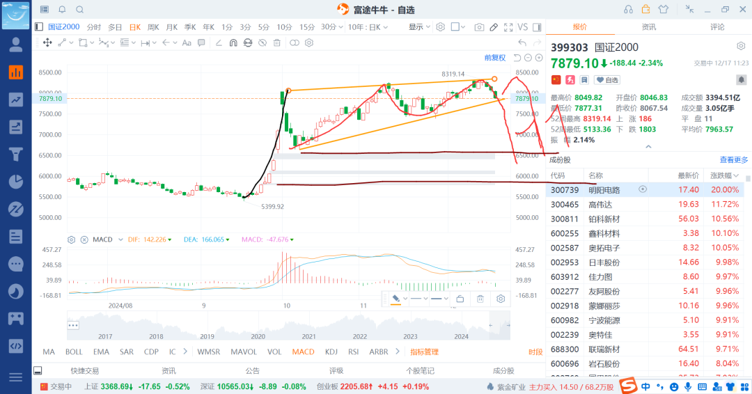The image size is (752, 394).
Task: Open line thickness selector in floating toolbar
Action: 439,299
